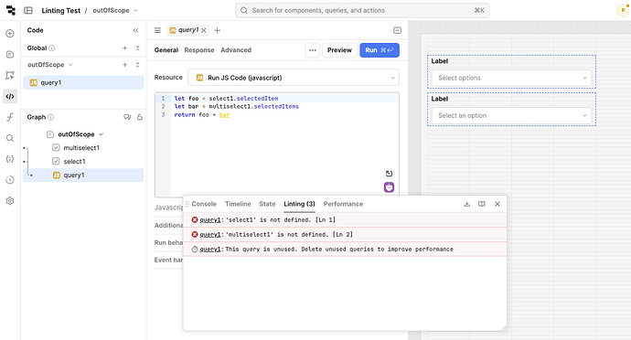Click the Graph comment bubbles icon

[x=127, y=117]
